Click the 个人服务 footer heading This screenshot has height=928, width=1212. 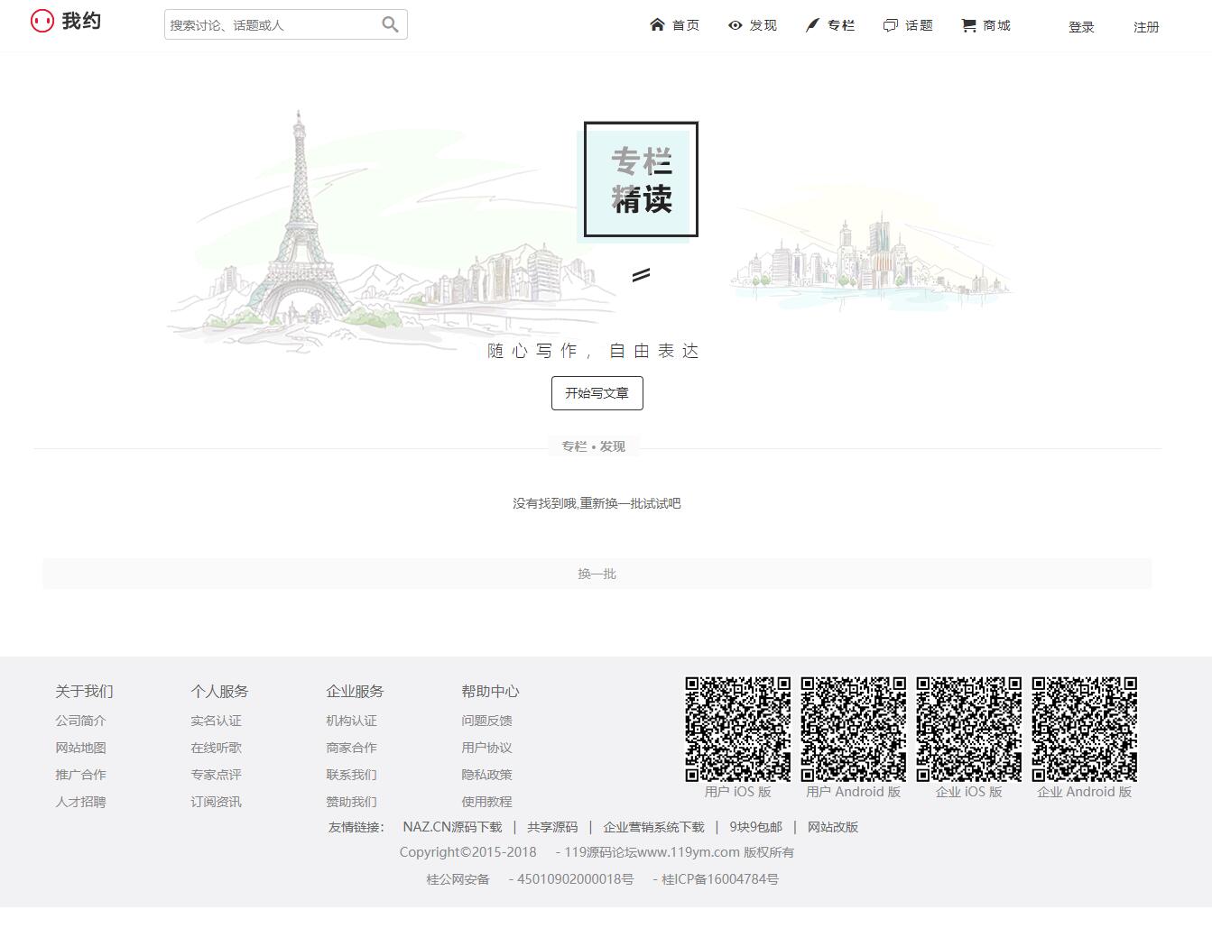point(219,692)
